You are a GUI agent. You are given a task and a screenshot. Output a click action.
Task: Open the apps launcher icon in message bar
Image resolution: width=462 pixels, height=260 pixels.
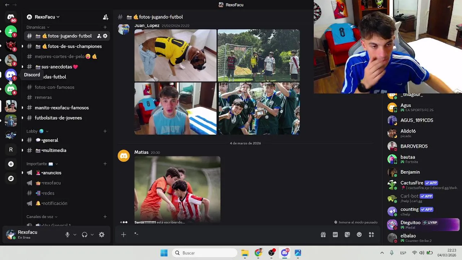click(x=371, y=235)
